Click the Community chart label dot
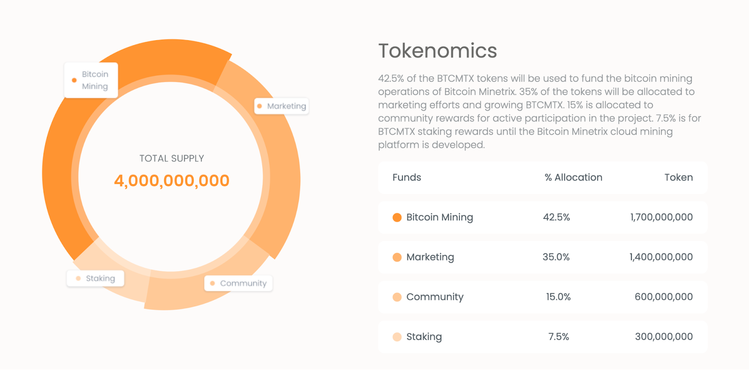 tap(213, 283)
